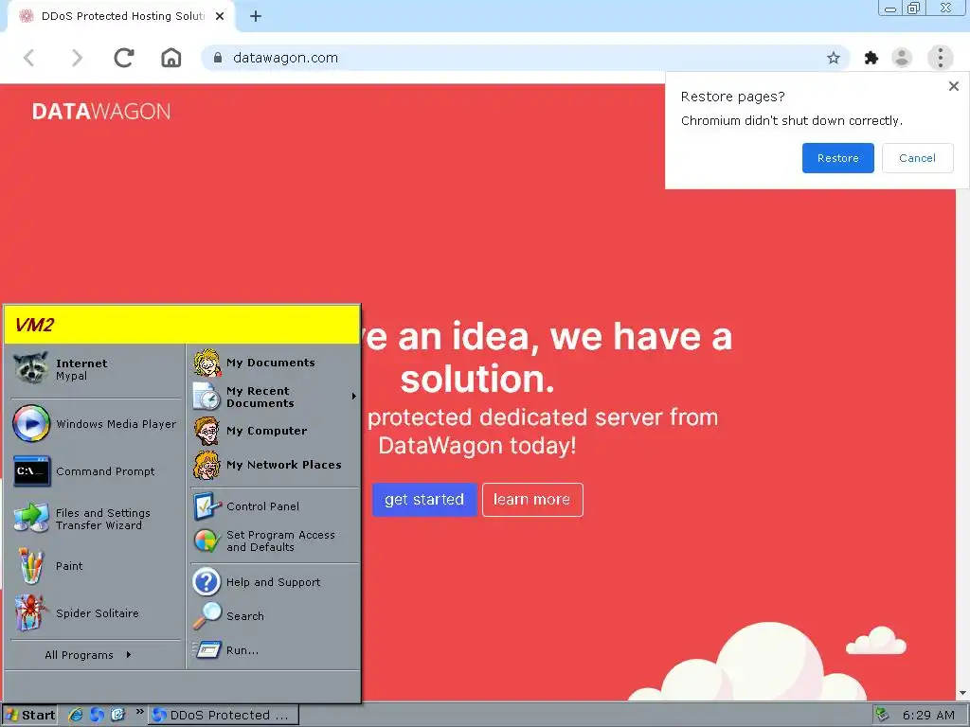Click the Restore button
This screenshot has height=727, width=970.
click(x=837, y=158)
